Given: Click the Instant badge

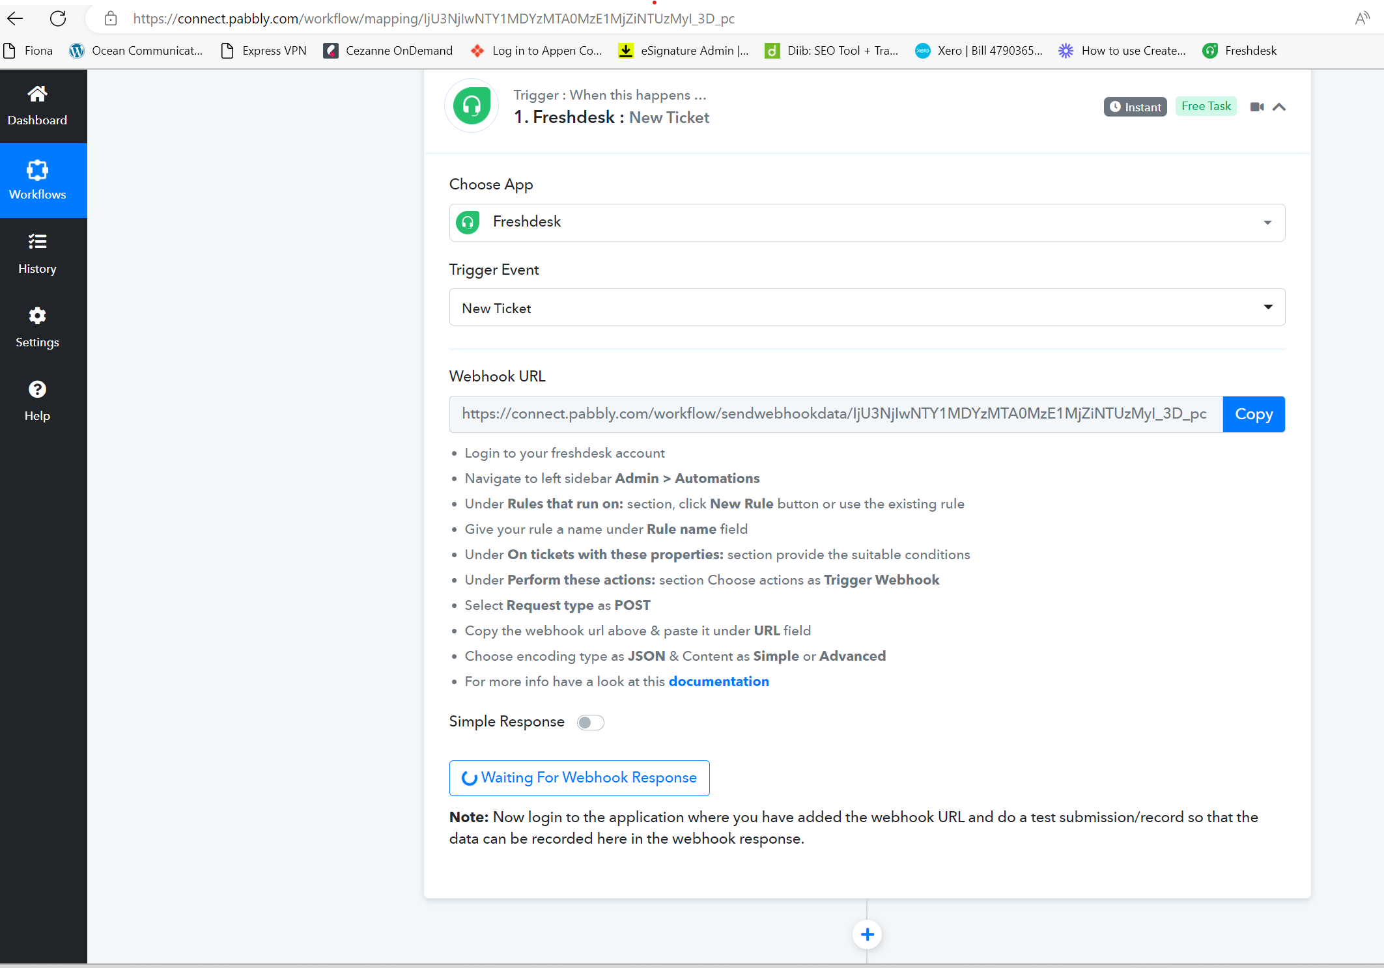Looking at the screenshot, I should (x=1135, y=107).
